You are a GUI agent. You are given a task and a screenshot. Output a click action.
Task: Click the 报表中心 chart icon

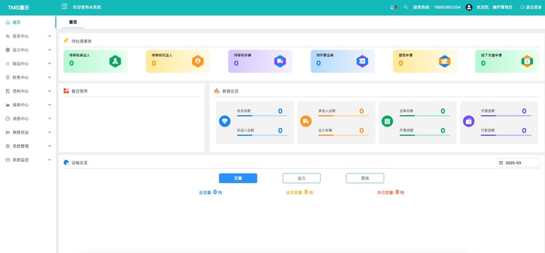coord(7,105)
